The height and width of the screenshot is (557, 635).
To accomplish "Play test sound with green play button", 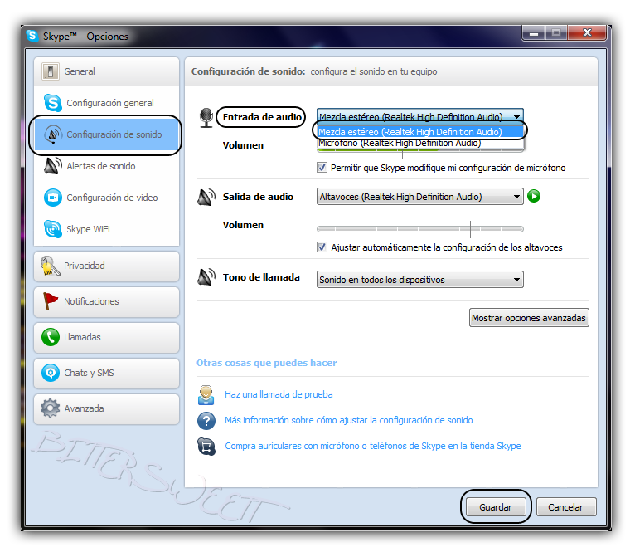I will [x=534, y=196].
